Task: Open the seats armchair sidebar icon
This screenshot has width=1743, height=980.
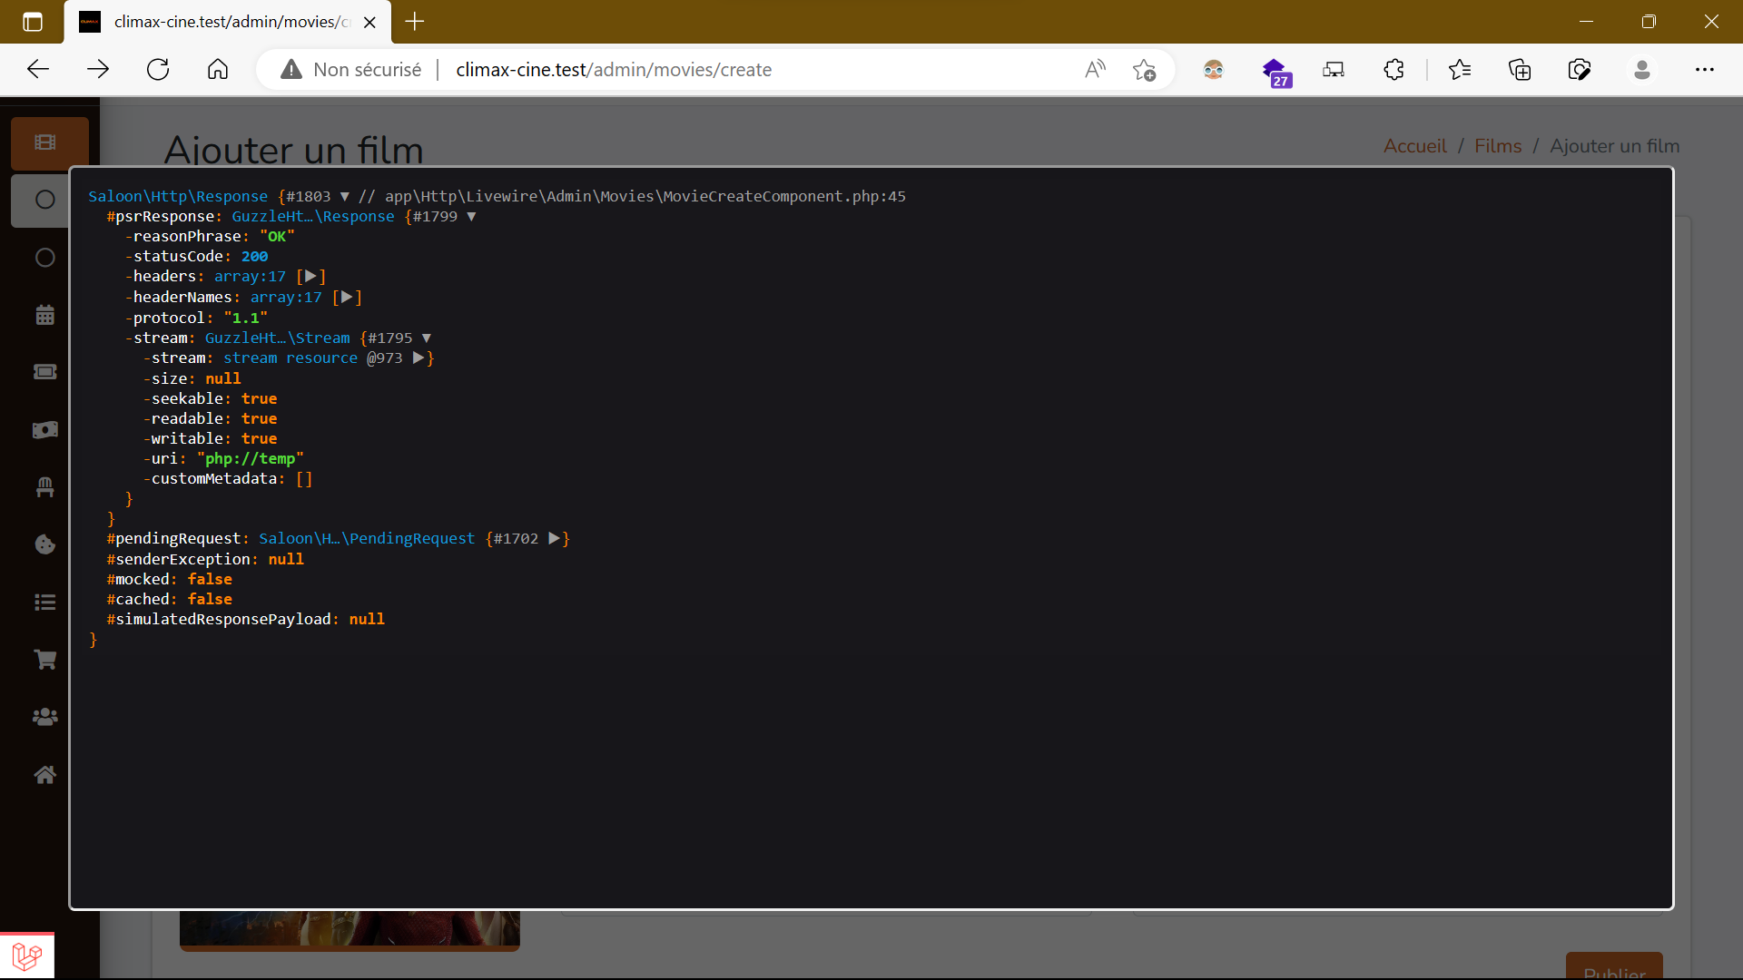Action: pyautogui.click(x=44, y=487)
